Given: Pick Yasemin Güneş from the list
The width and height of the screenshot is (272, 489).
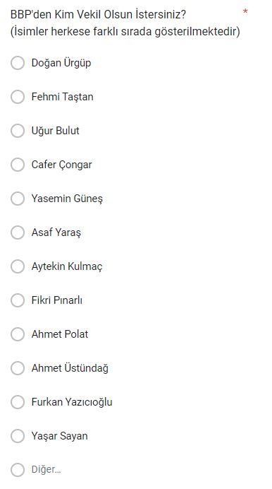Looking at the screenshot, I should coord(18,199).
